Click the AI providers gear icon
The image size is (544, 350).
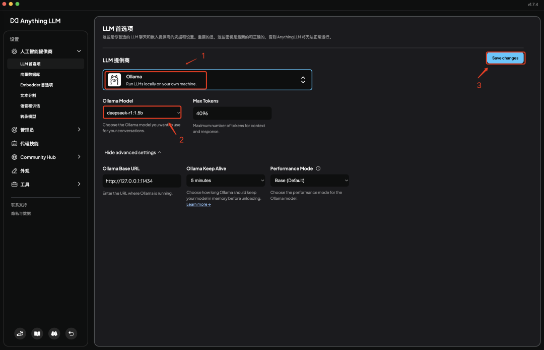[14, 51]
